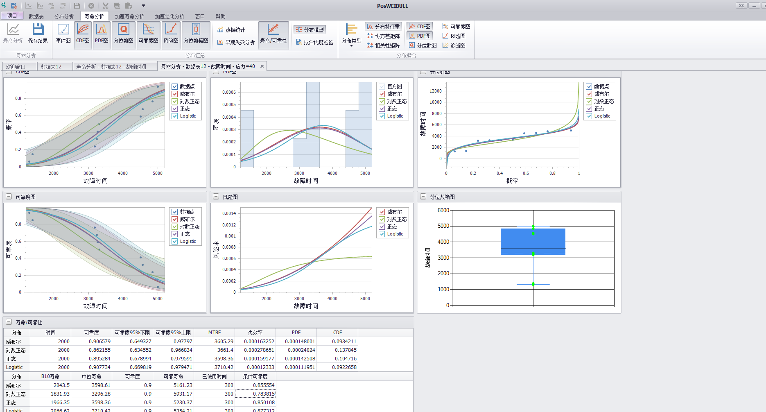
Task: Click the 分布模型 distribution model button
Action: [x=310, y=30]
